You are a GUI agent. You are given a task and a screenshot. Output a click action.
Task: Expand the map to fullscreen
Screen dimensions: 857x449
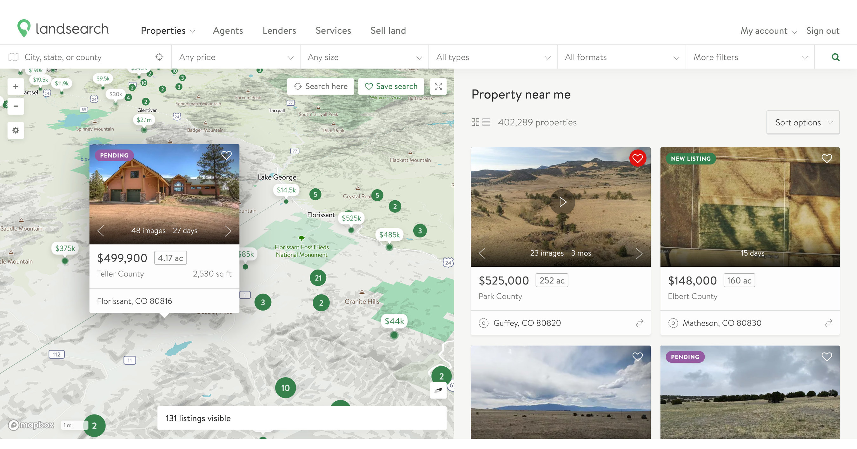[438, 86]
